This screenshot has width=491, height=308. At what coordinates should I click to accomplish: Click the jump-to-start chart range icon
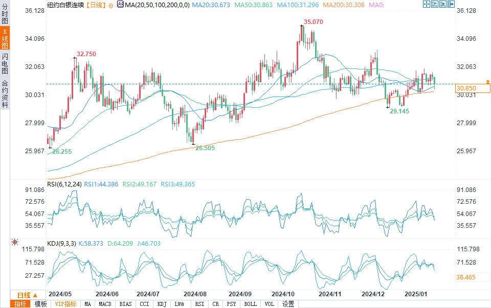(x=434, y=4)
